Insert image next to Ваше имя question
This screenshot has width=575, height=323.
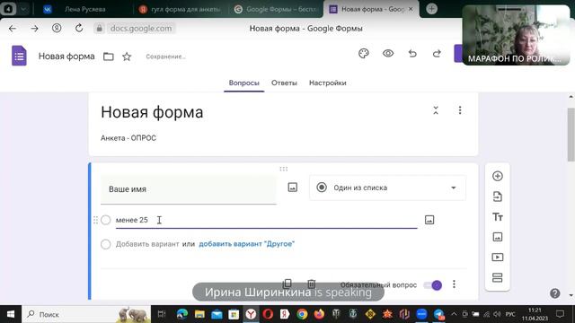click(292, 188)
